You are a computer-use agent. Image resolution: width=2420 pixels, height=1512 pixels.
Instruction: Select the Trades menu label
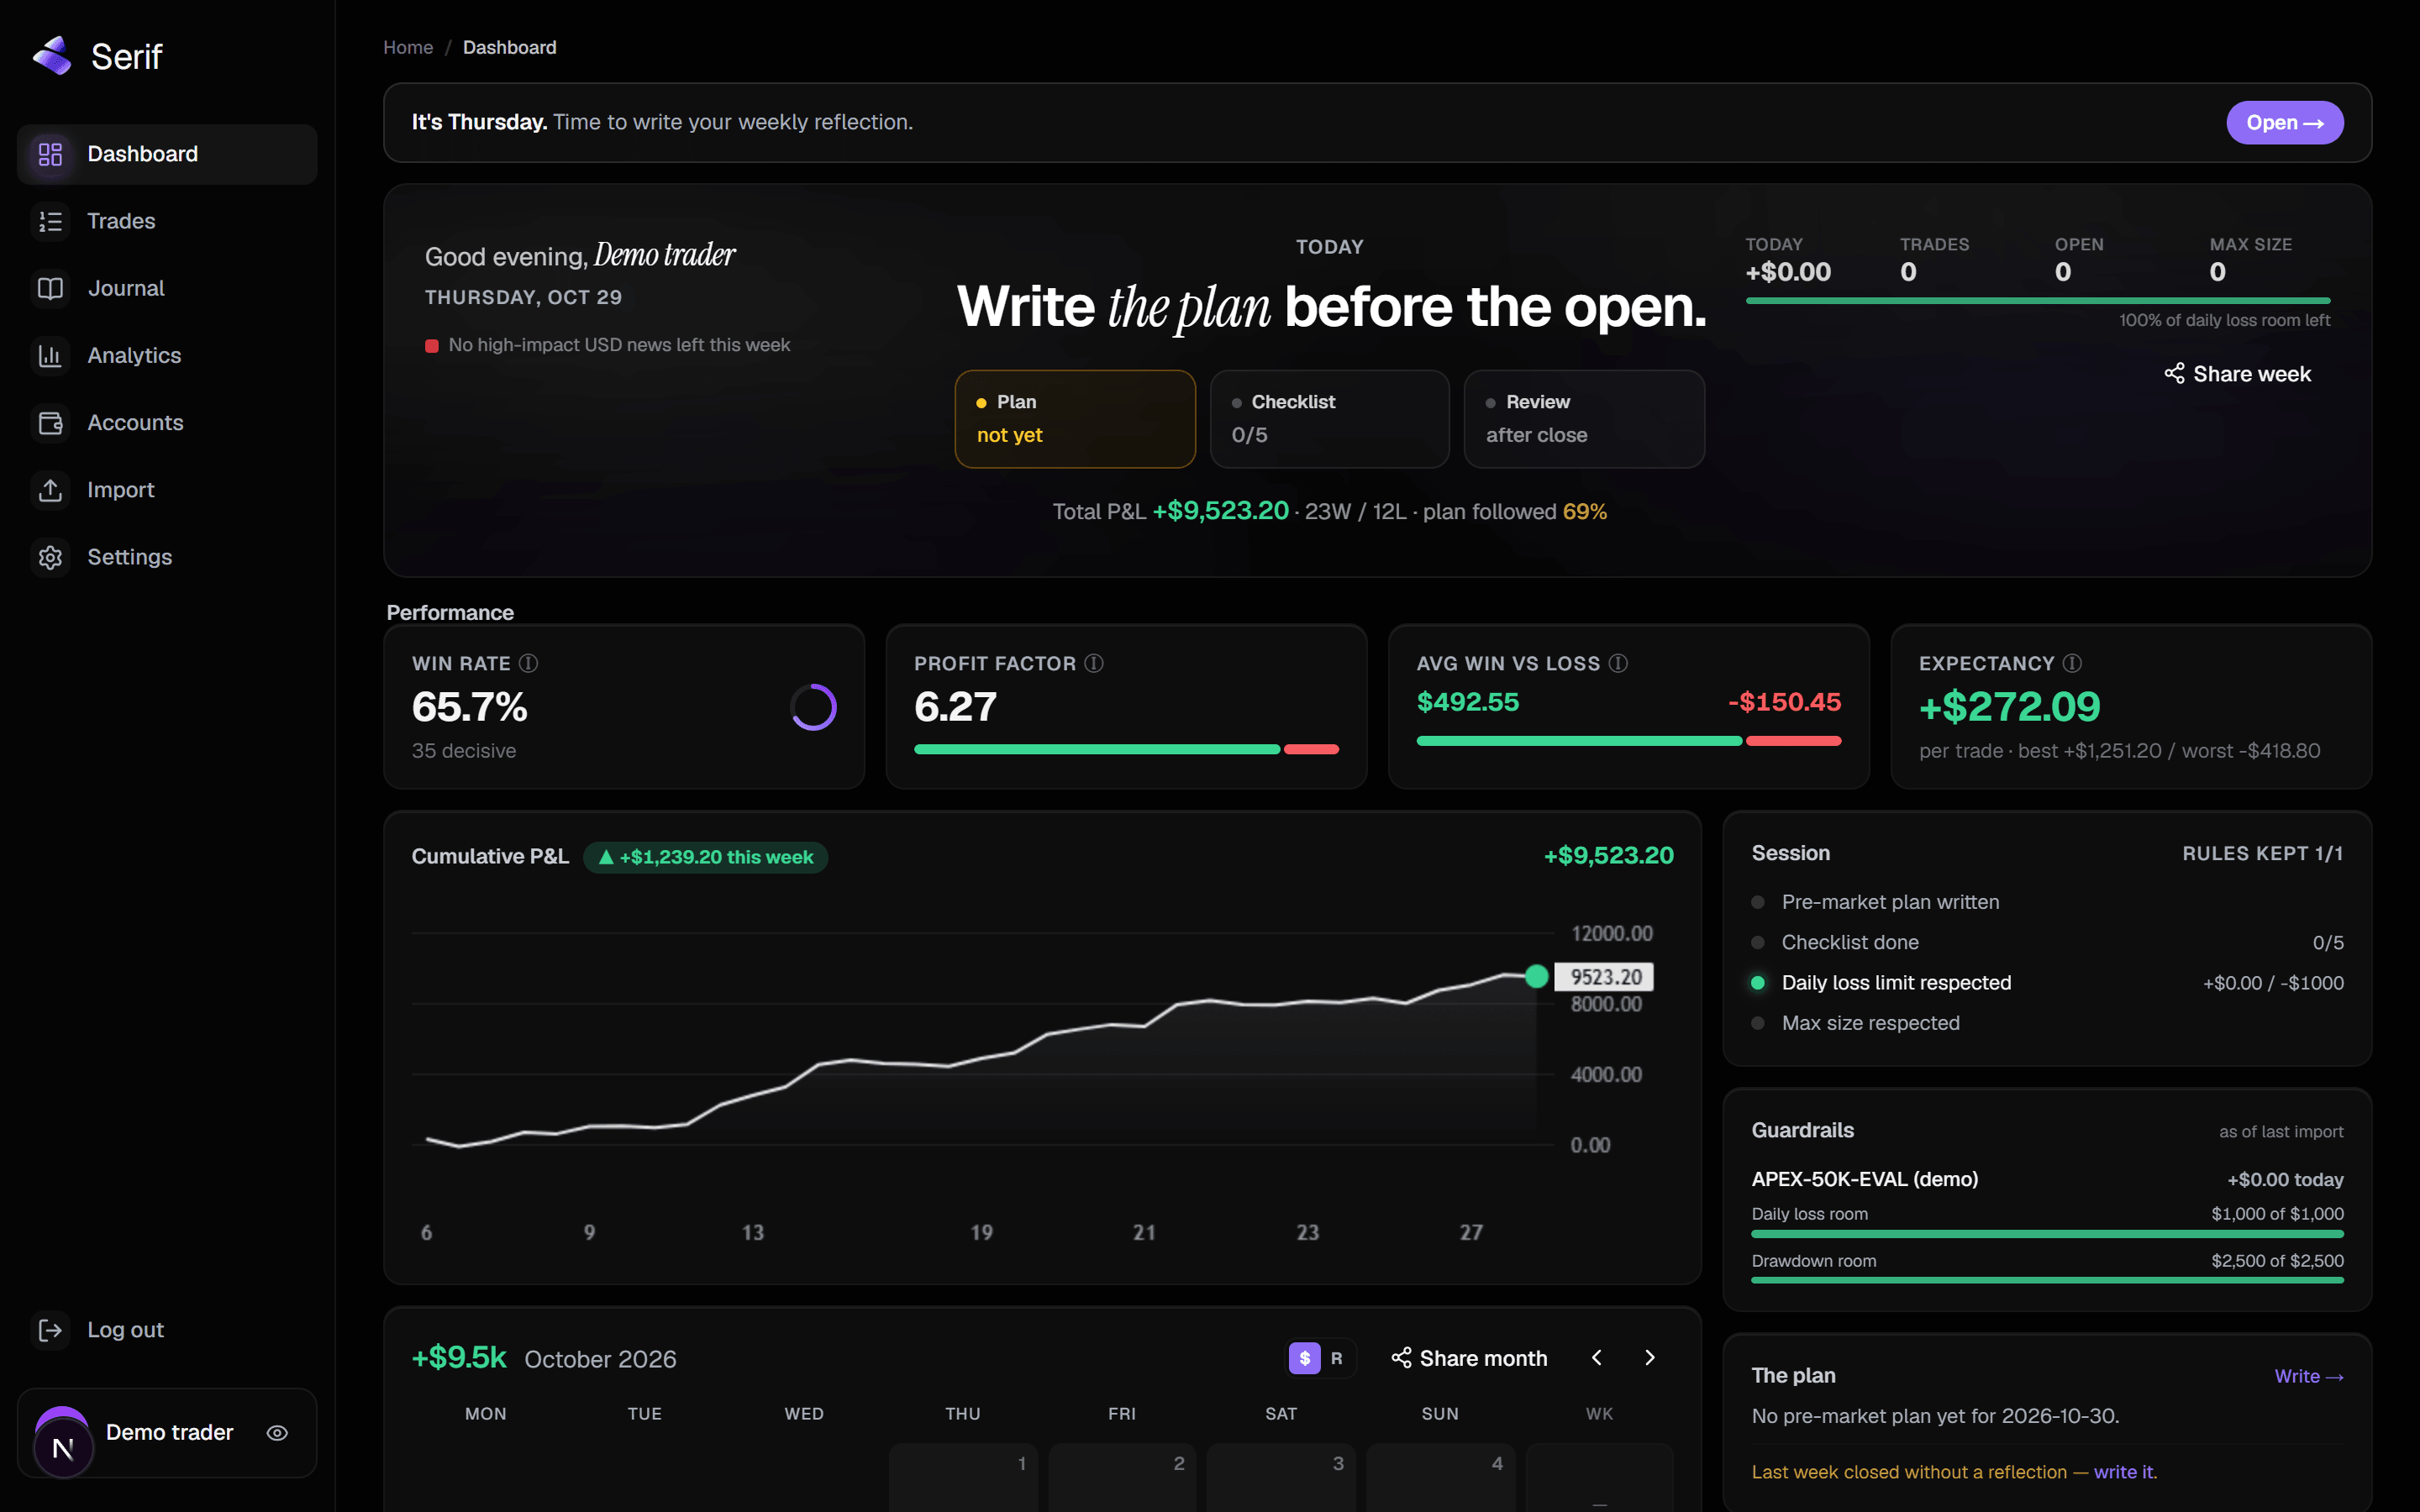coord(121,221)
